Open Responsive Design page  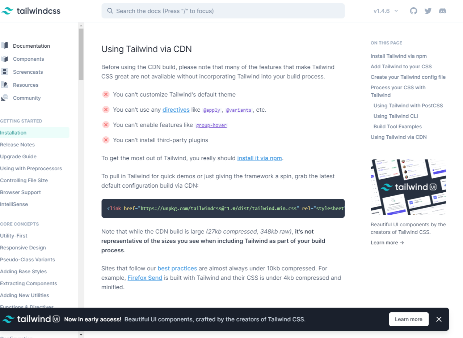click(x=23, y=248)
